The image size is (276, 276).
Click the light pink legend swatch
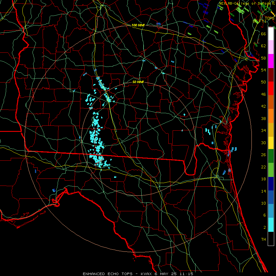click(271, 47)
